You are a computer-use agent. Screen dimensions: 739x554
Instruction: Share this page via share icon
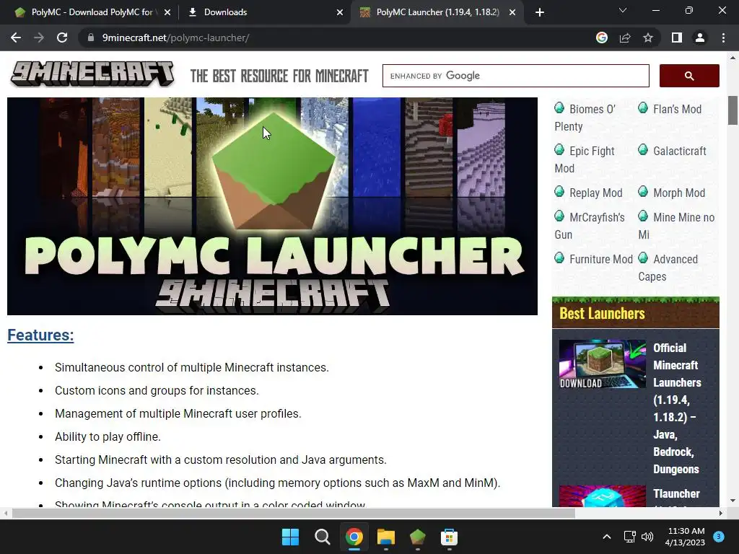[625, 38]
